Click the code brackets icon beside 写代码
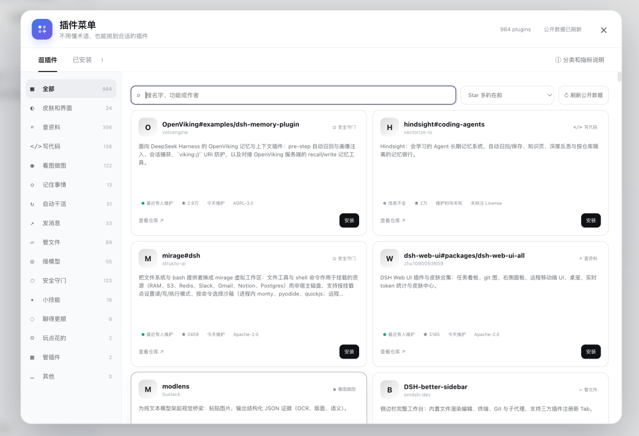The height and width of the screenshot is (436, 639). (x=35, y=147)
